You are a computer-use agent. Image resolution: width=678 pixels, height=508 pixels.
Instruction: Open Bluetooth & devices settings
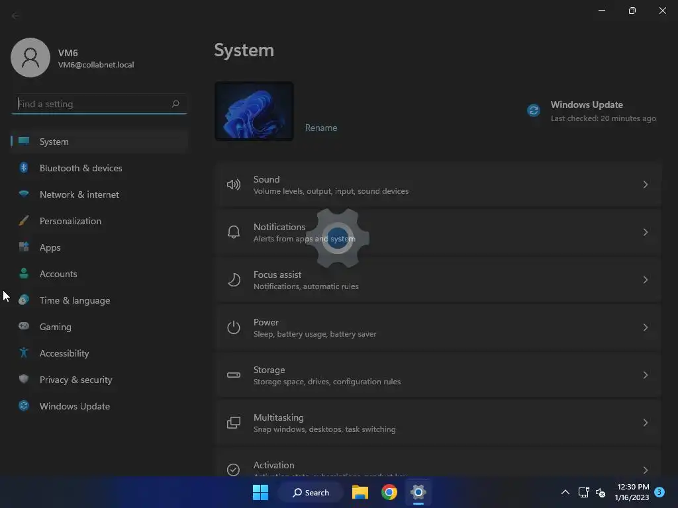tap(99, 168)
